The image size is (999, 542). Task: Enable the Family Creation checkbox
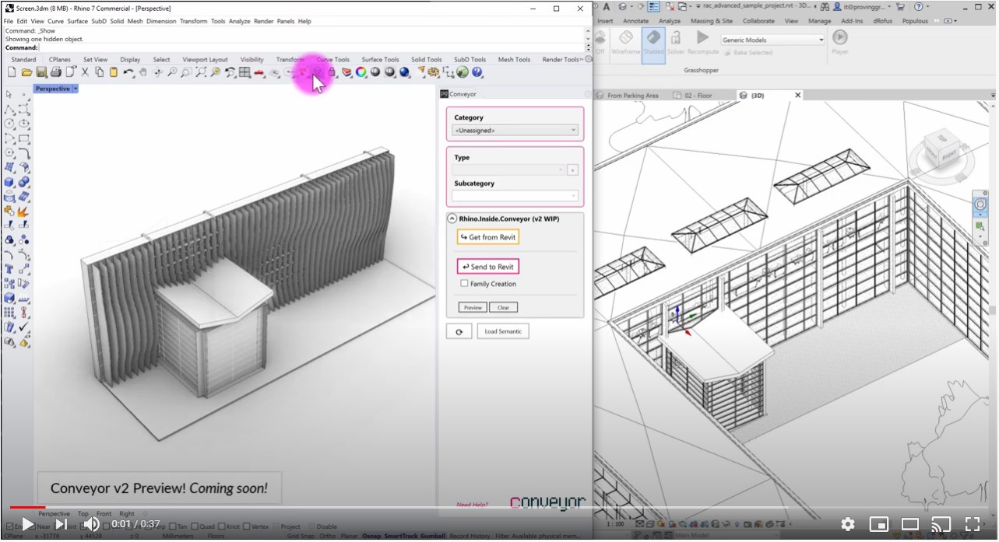pos(465,284)
